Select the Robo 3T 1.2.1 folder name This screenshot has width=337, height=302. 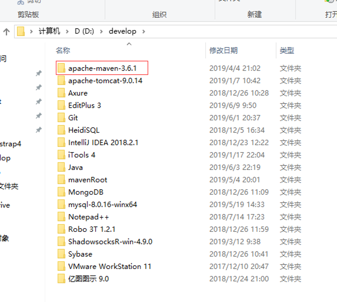pos(92,229)
